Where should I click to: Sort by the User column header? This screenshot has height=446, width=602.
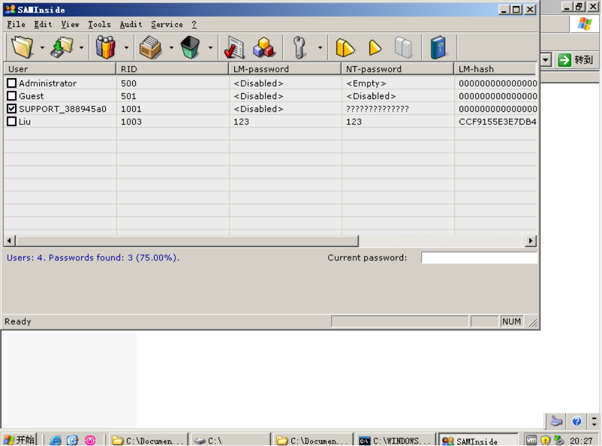point(60,69)
